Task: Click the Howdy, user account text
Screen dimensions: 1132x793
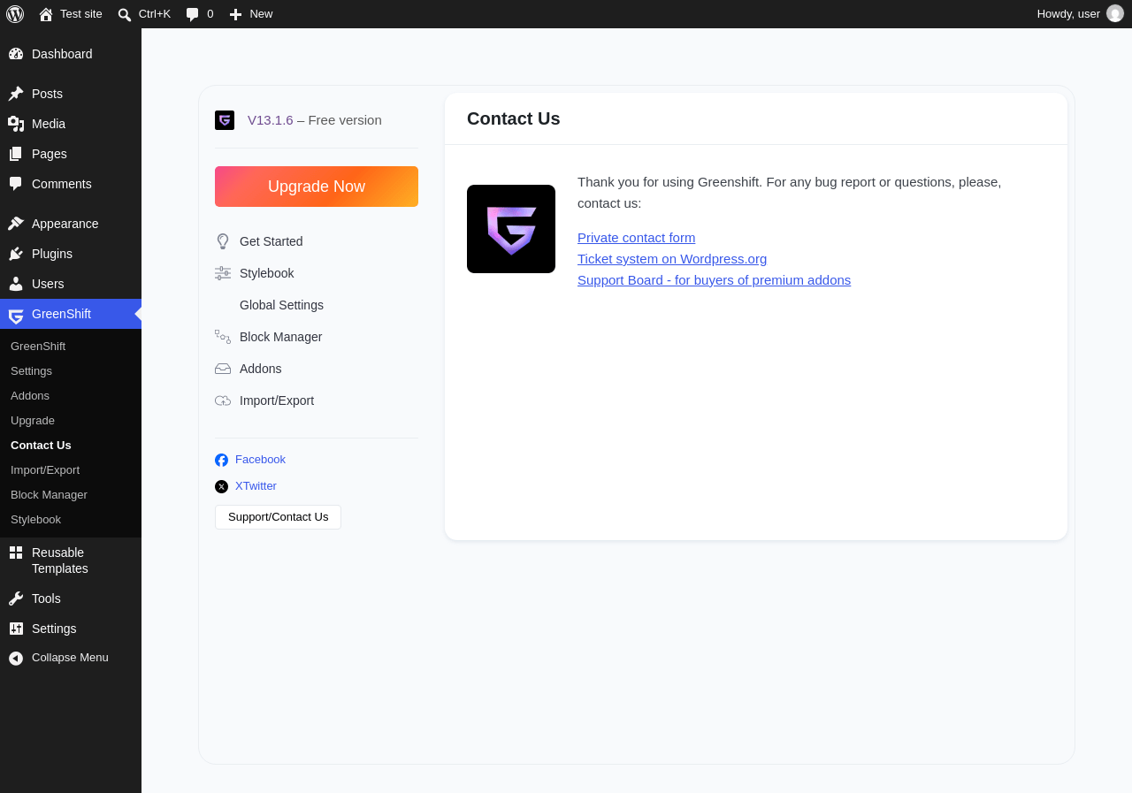Action: [1068, 14]
